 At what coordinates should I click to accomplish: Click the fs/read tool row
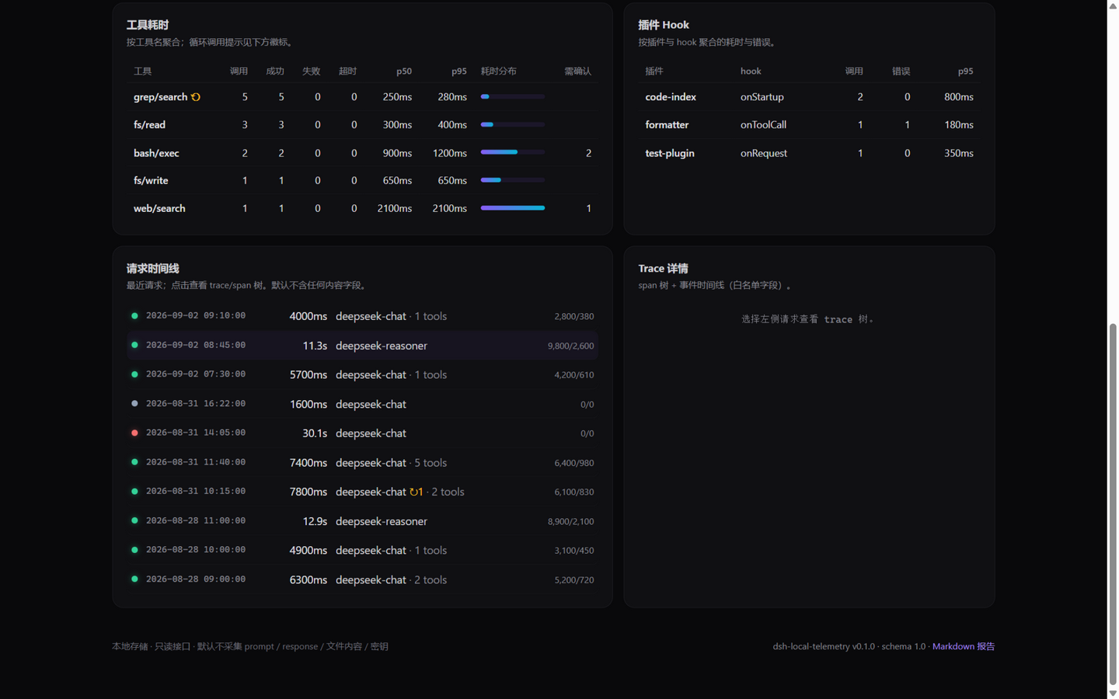pyautogui.click(x=362, y=124)
